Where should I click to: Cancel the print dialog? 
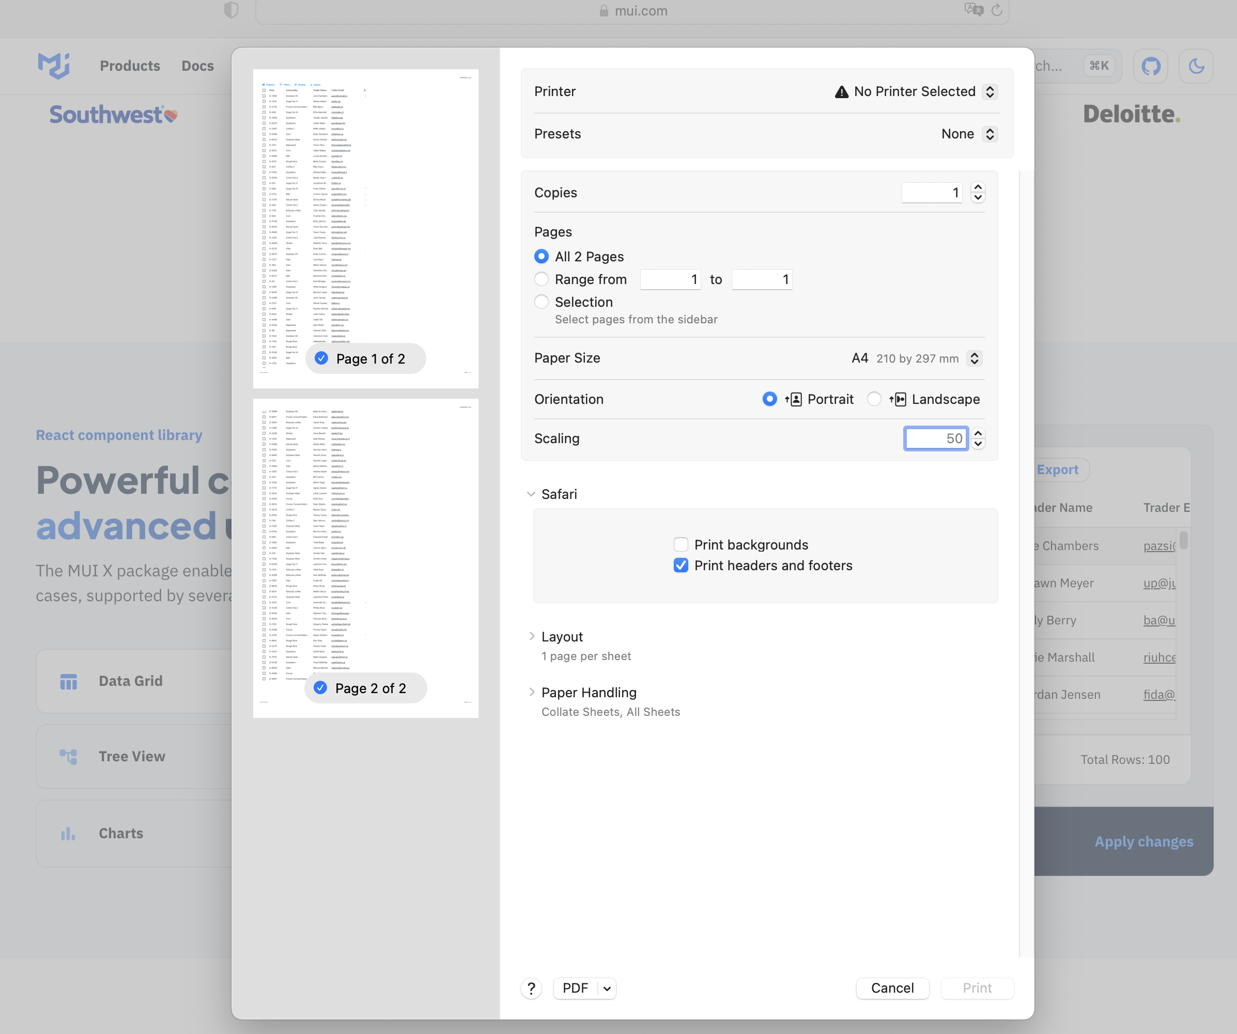click(x=892, y=989)
